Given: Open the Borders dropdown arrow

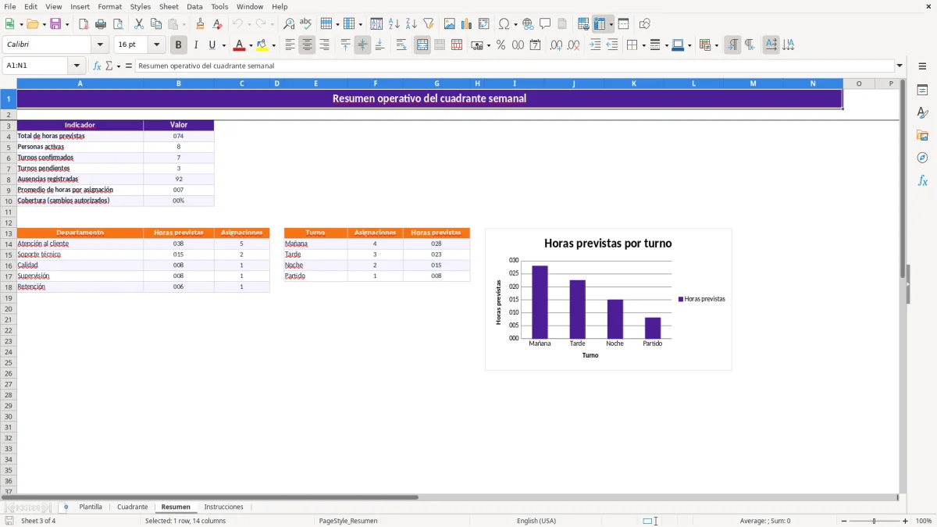Looking at the screenshot, I should [643, 45].
